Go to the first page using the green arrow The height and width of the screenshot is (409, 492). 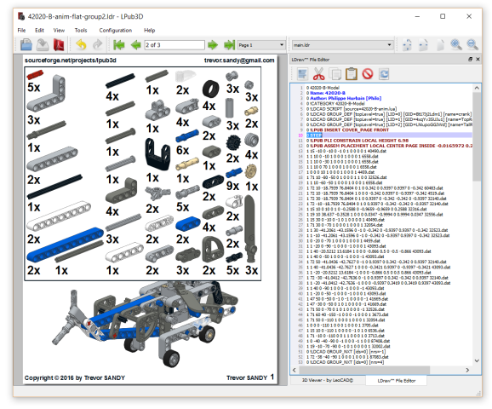(118, 45)
